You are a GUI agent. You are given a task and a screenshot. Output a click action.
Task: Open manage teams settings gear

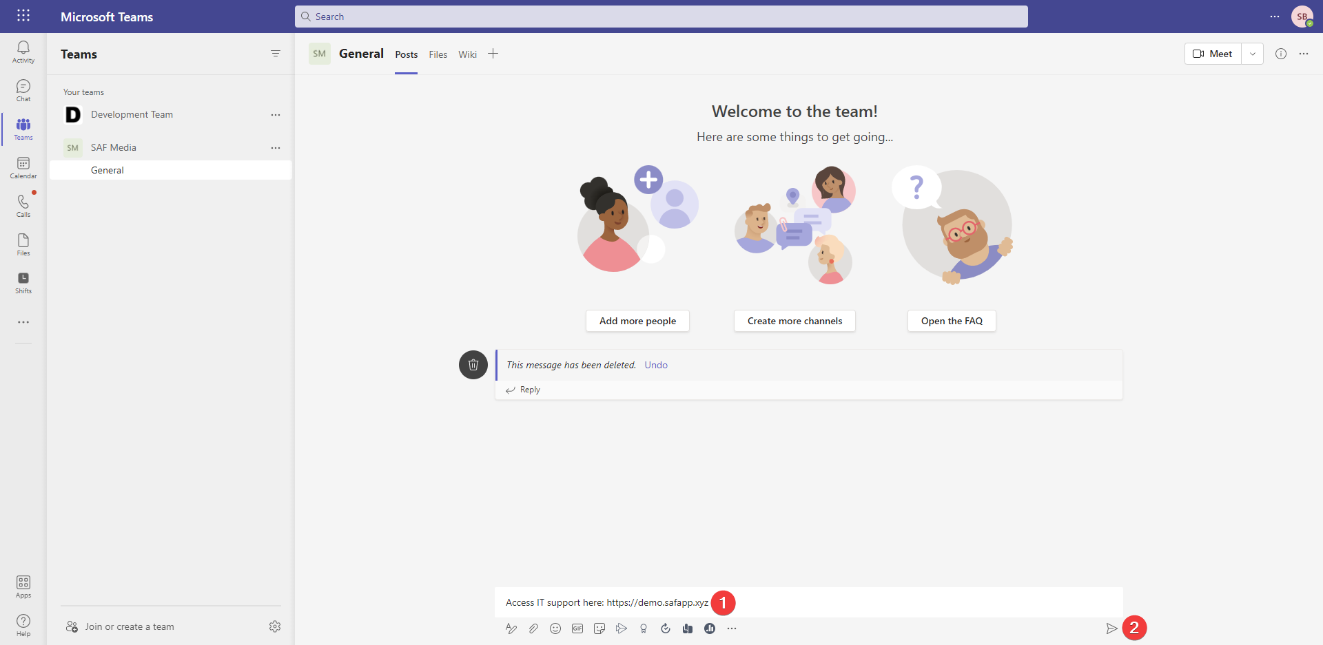[x=275, y=626]
